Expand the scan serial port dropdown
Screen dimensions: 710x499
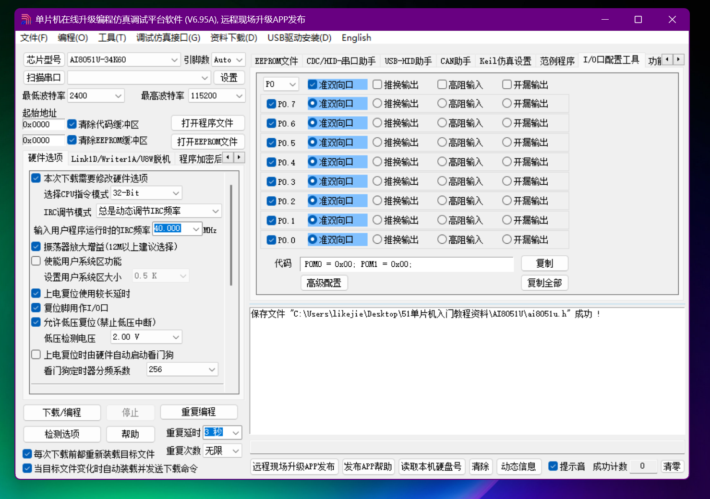click(x=205, y=78)
